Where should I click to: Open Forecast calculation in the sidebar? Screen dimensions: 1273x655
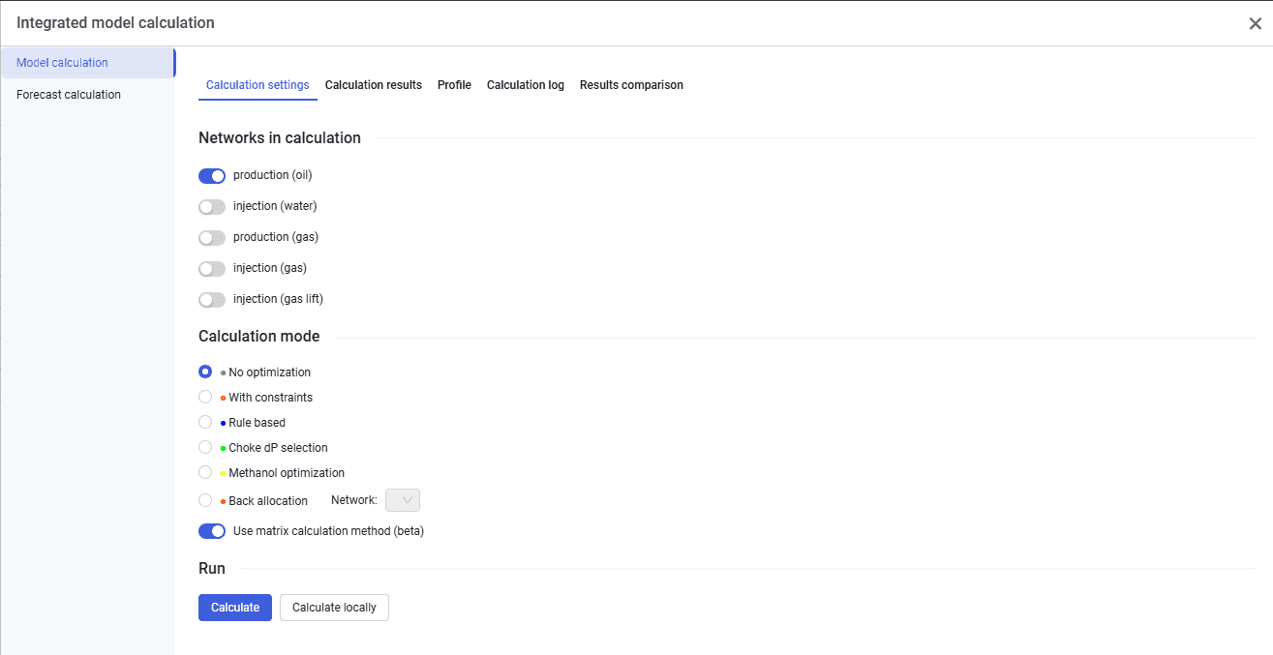[x=88, y=95]
